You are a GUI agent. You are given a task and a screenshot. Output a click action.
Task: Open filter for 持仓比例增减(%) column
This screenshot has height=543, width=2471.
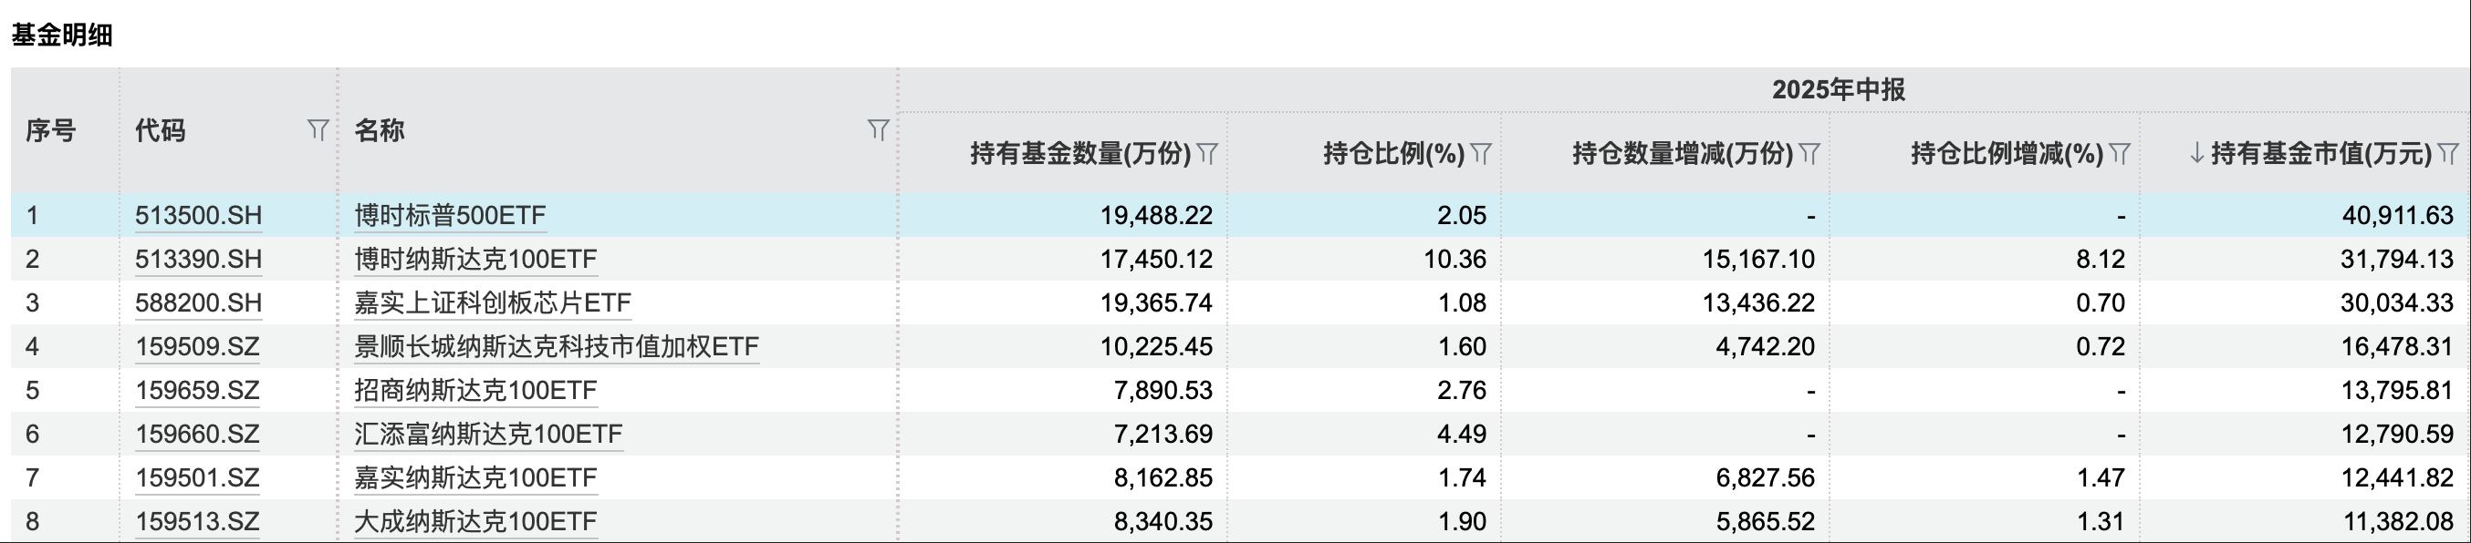pyautogui.click(x=2120, y=153)
